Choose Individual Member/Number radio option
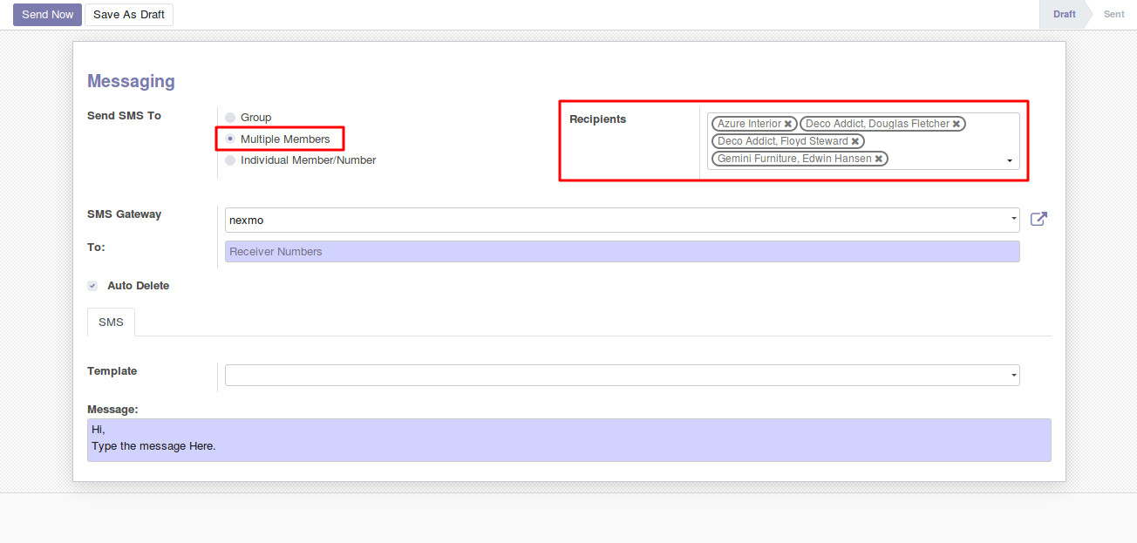This screenshot has height=543, width=1137. [x=230, y=160]
